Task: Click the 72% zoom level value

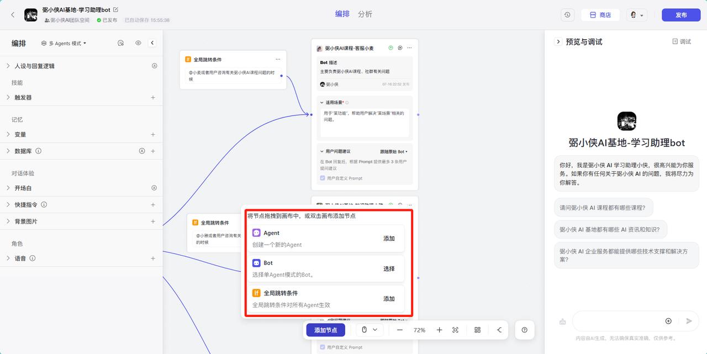Action: click(419, 330)
